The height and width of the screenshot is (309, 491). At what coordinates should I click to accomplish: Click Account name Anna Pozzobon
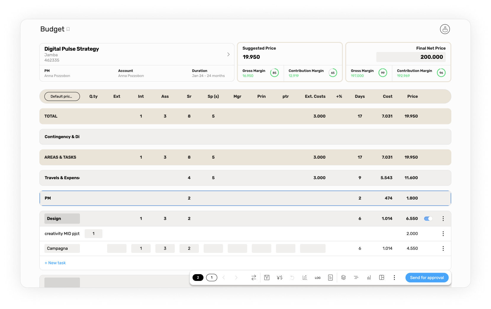(x=131, y=76)
